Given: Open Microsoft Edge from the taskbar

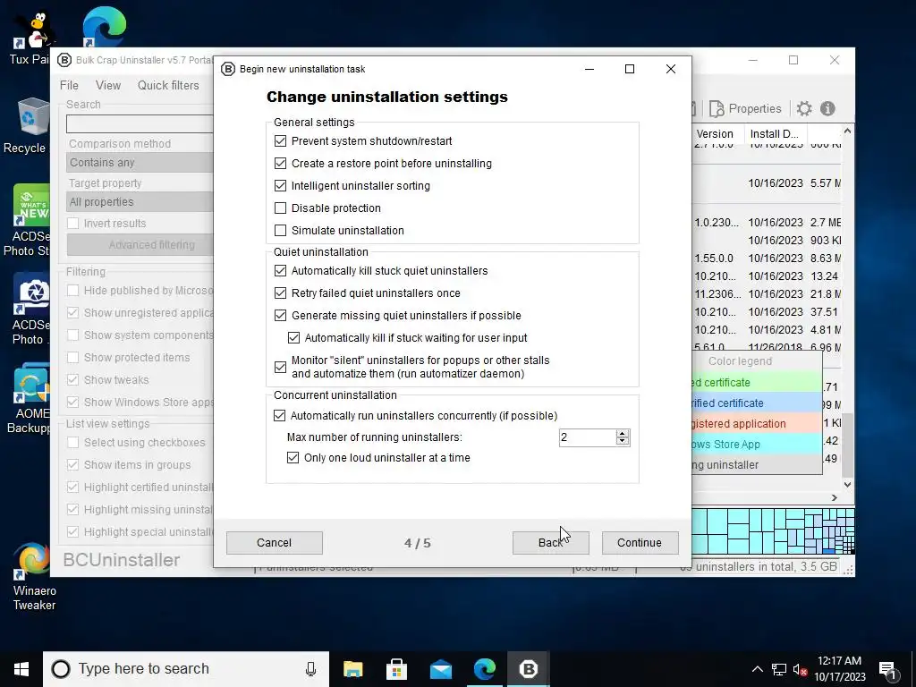Looking at the screenshot, I should click(484, 669).
